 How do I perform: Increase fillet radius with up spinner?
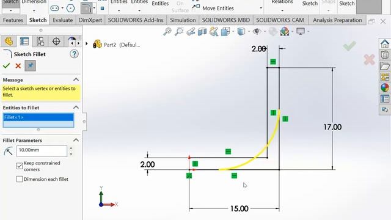pos(71,148)
